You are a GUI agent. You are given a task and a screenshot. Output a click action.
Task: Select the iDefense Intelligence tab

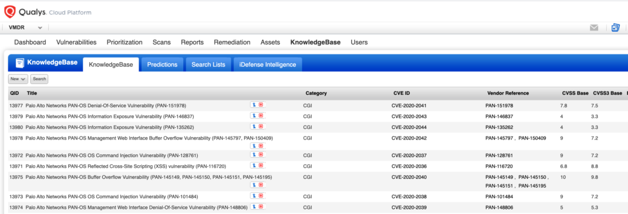click(x=268, y=64)
